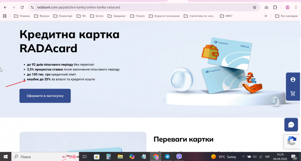The height and width of the screenshot is (161, 301).
Task: Open Calculator from the taskbar
Action: [109, 157]
